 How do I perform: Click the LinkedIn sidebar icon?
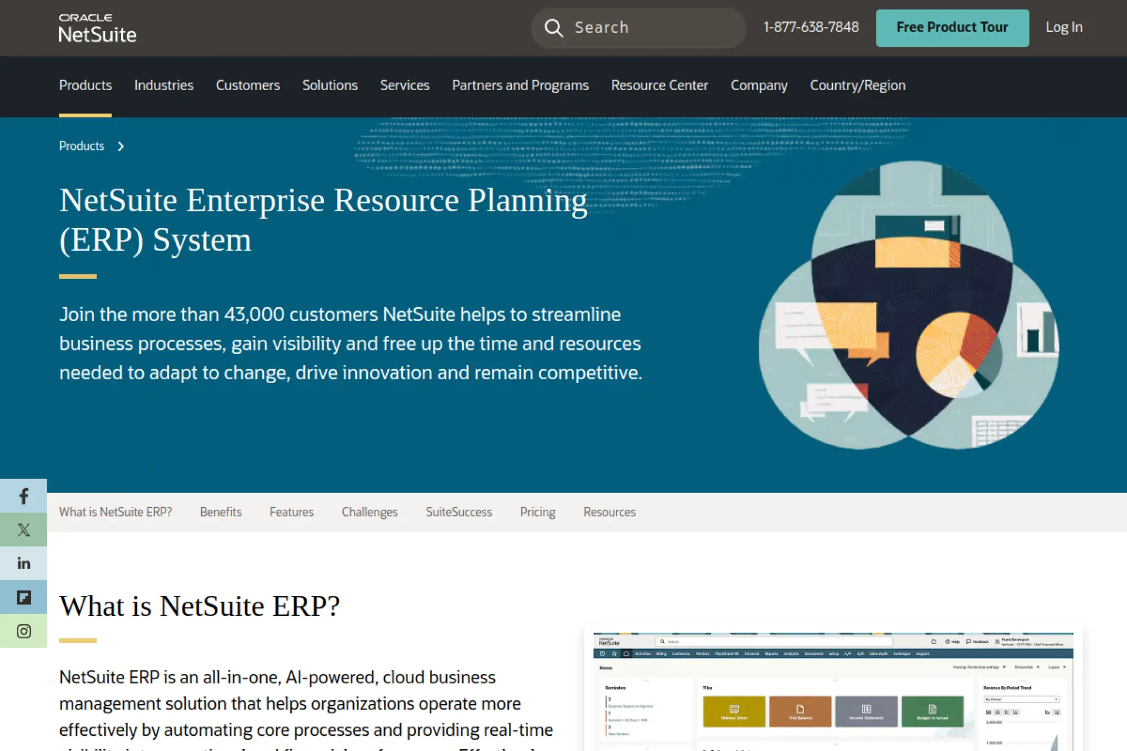pyautogui.click(x=23, y=563)
